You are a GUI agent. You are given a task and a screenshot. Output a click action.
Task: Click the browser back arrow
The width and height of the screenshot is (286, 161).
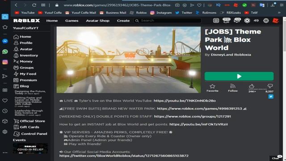click(x=16, y=5)
